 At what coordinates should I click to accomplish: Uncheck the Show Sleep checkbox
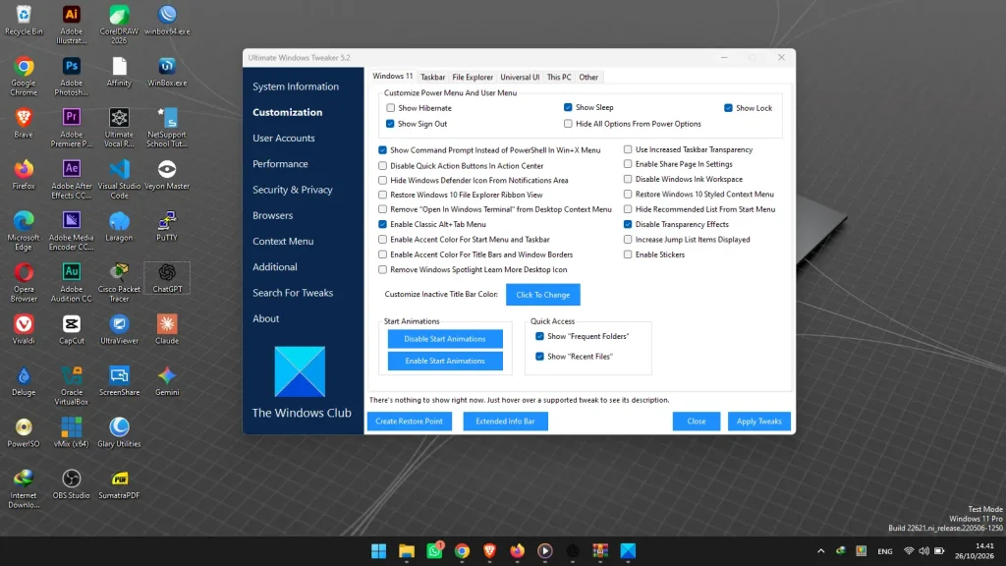[x=568, y=107]
